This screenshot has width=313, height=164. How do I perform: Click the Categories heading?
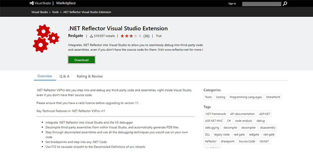[212, 90]
